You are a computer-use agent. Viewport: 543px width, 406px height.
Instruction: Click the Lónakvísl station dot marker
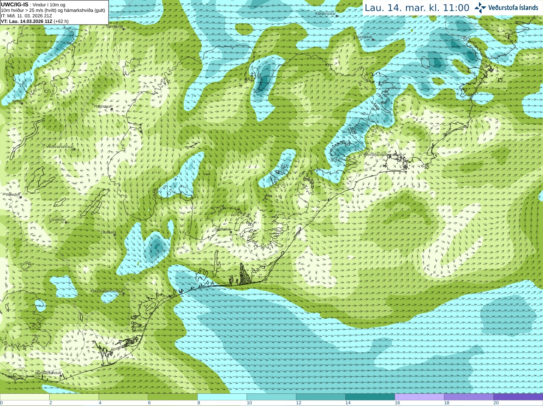tap(66, 222)
